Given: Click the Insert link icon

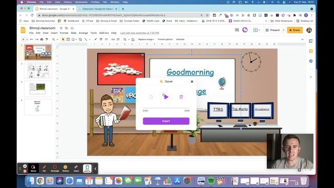Looking at the screenshot, I should coord(113,40).
